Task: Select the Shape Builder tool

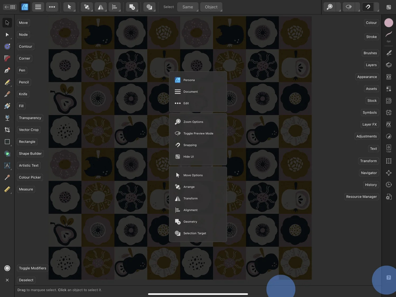Action: point(7,153)
